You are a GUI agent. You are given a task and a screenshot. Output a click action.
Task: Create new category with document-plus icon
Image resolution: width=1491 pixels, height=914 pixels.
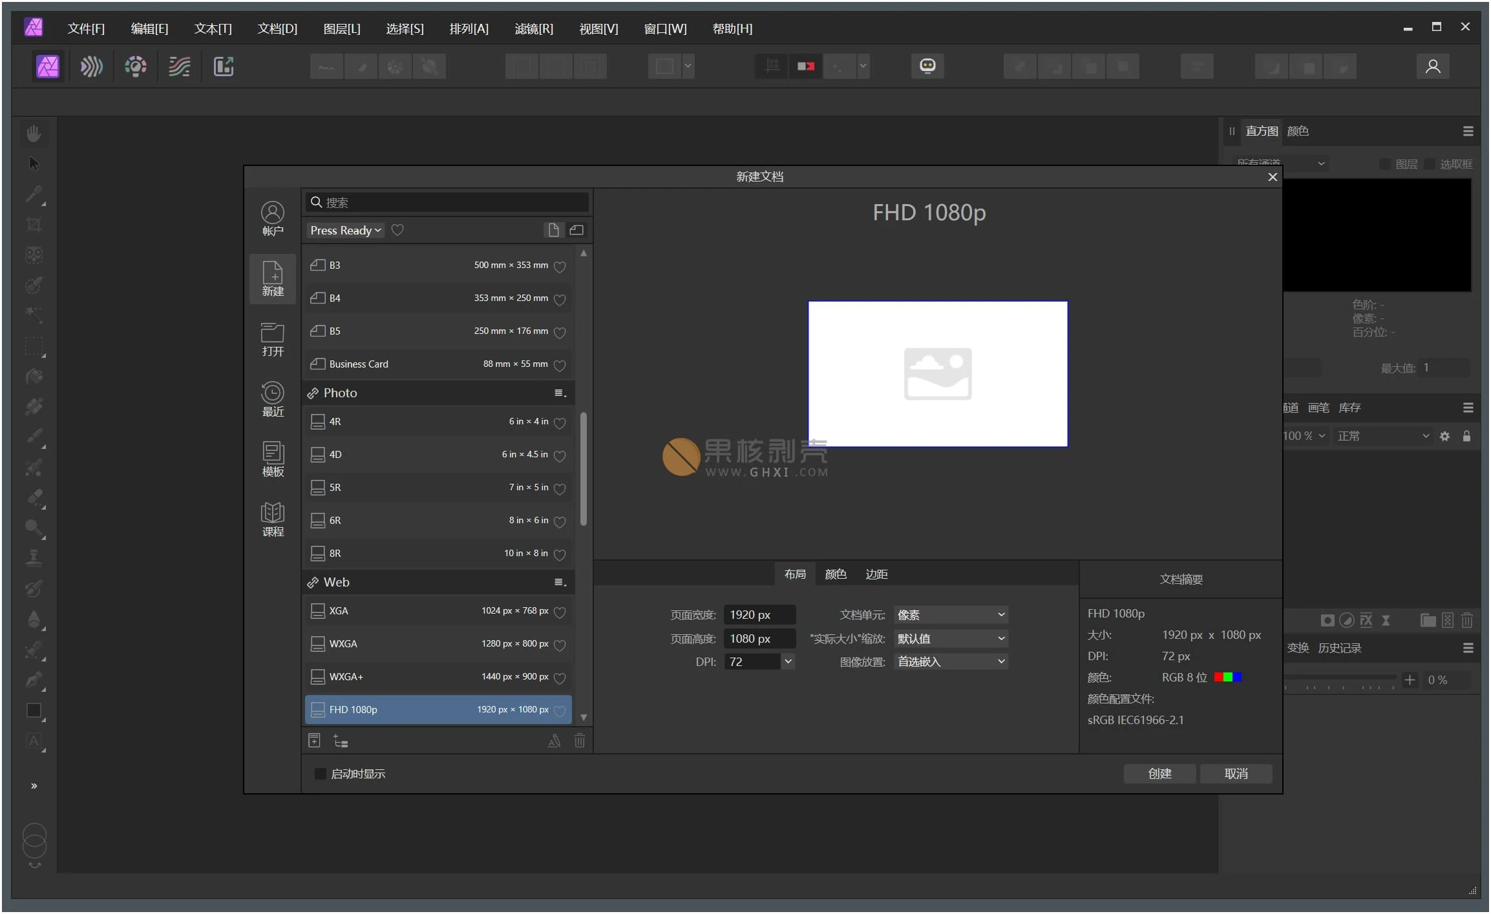tap(315, 740)
